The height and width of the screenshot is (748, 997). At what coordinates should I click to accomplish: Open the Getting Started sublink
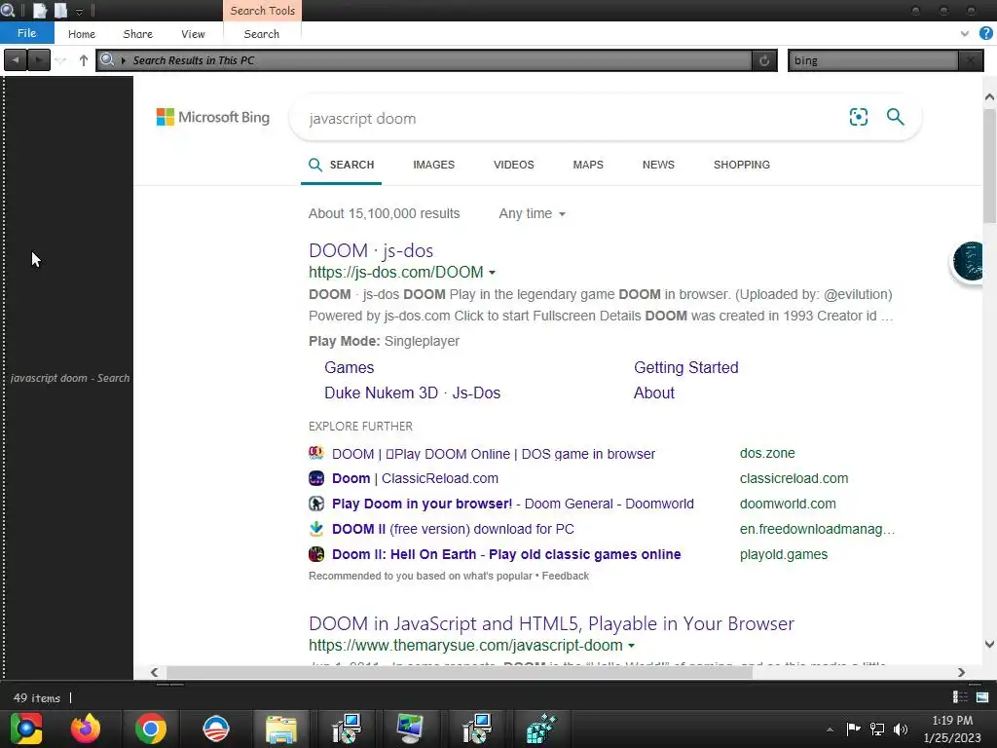(x=685, y=367)
